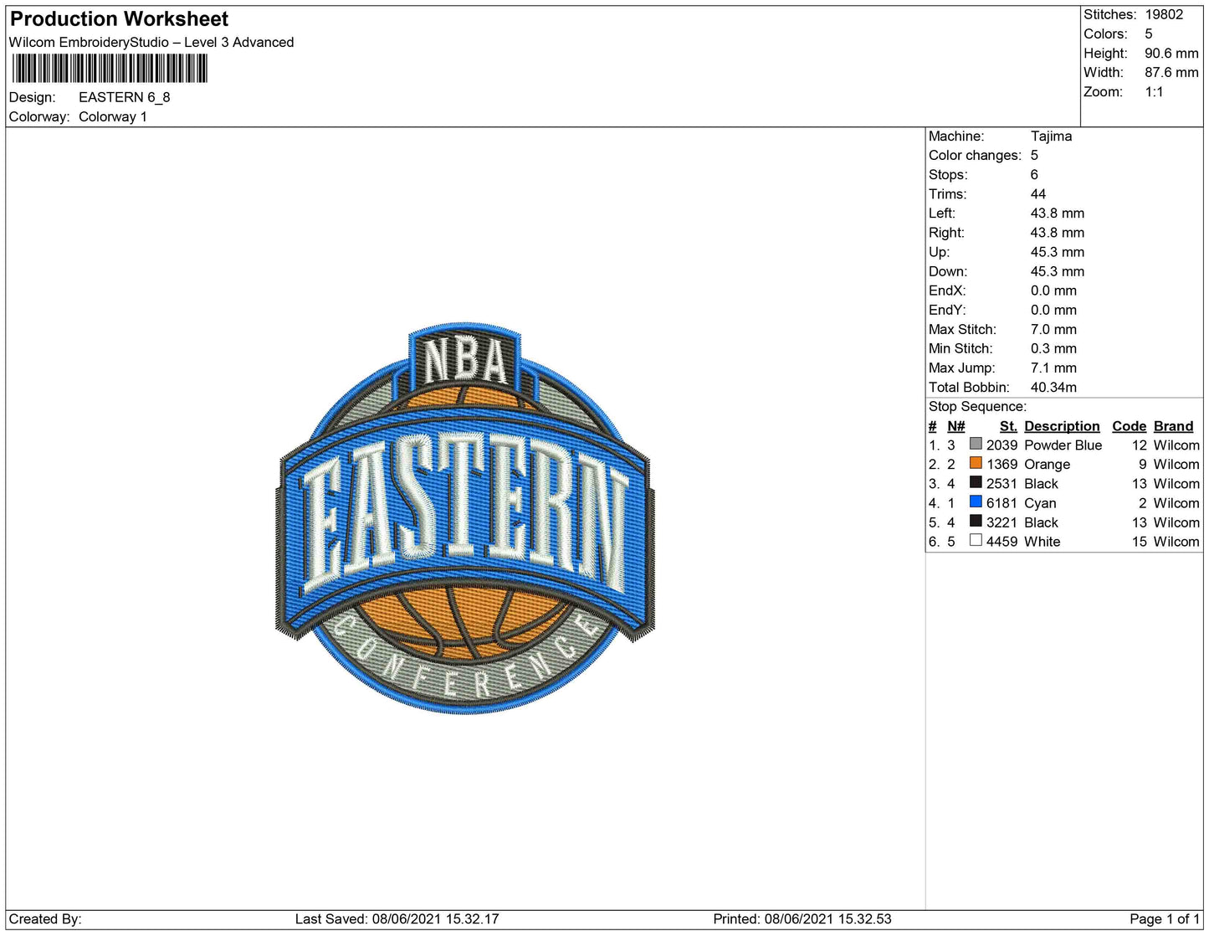This screenshot has height=931, width=1209.
Task: Click the design name "EASTERN 6_8"
Action: (125, 97)
